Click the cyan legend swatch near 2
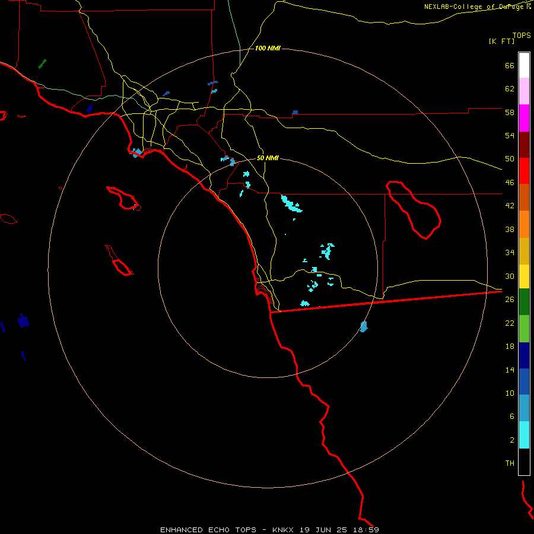 tap(524, 435)
